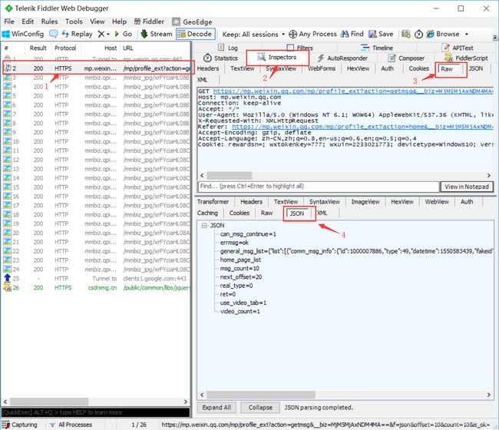Open the View menu

pyautogui.click(x=97, y=21)
